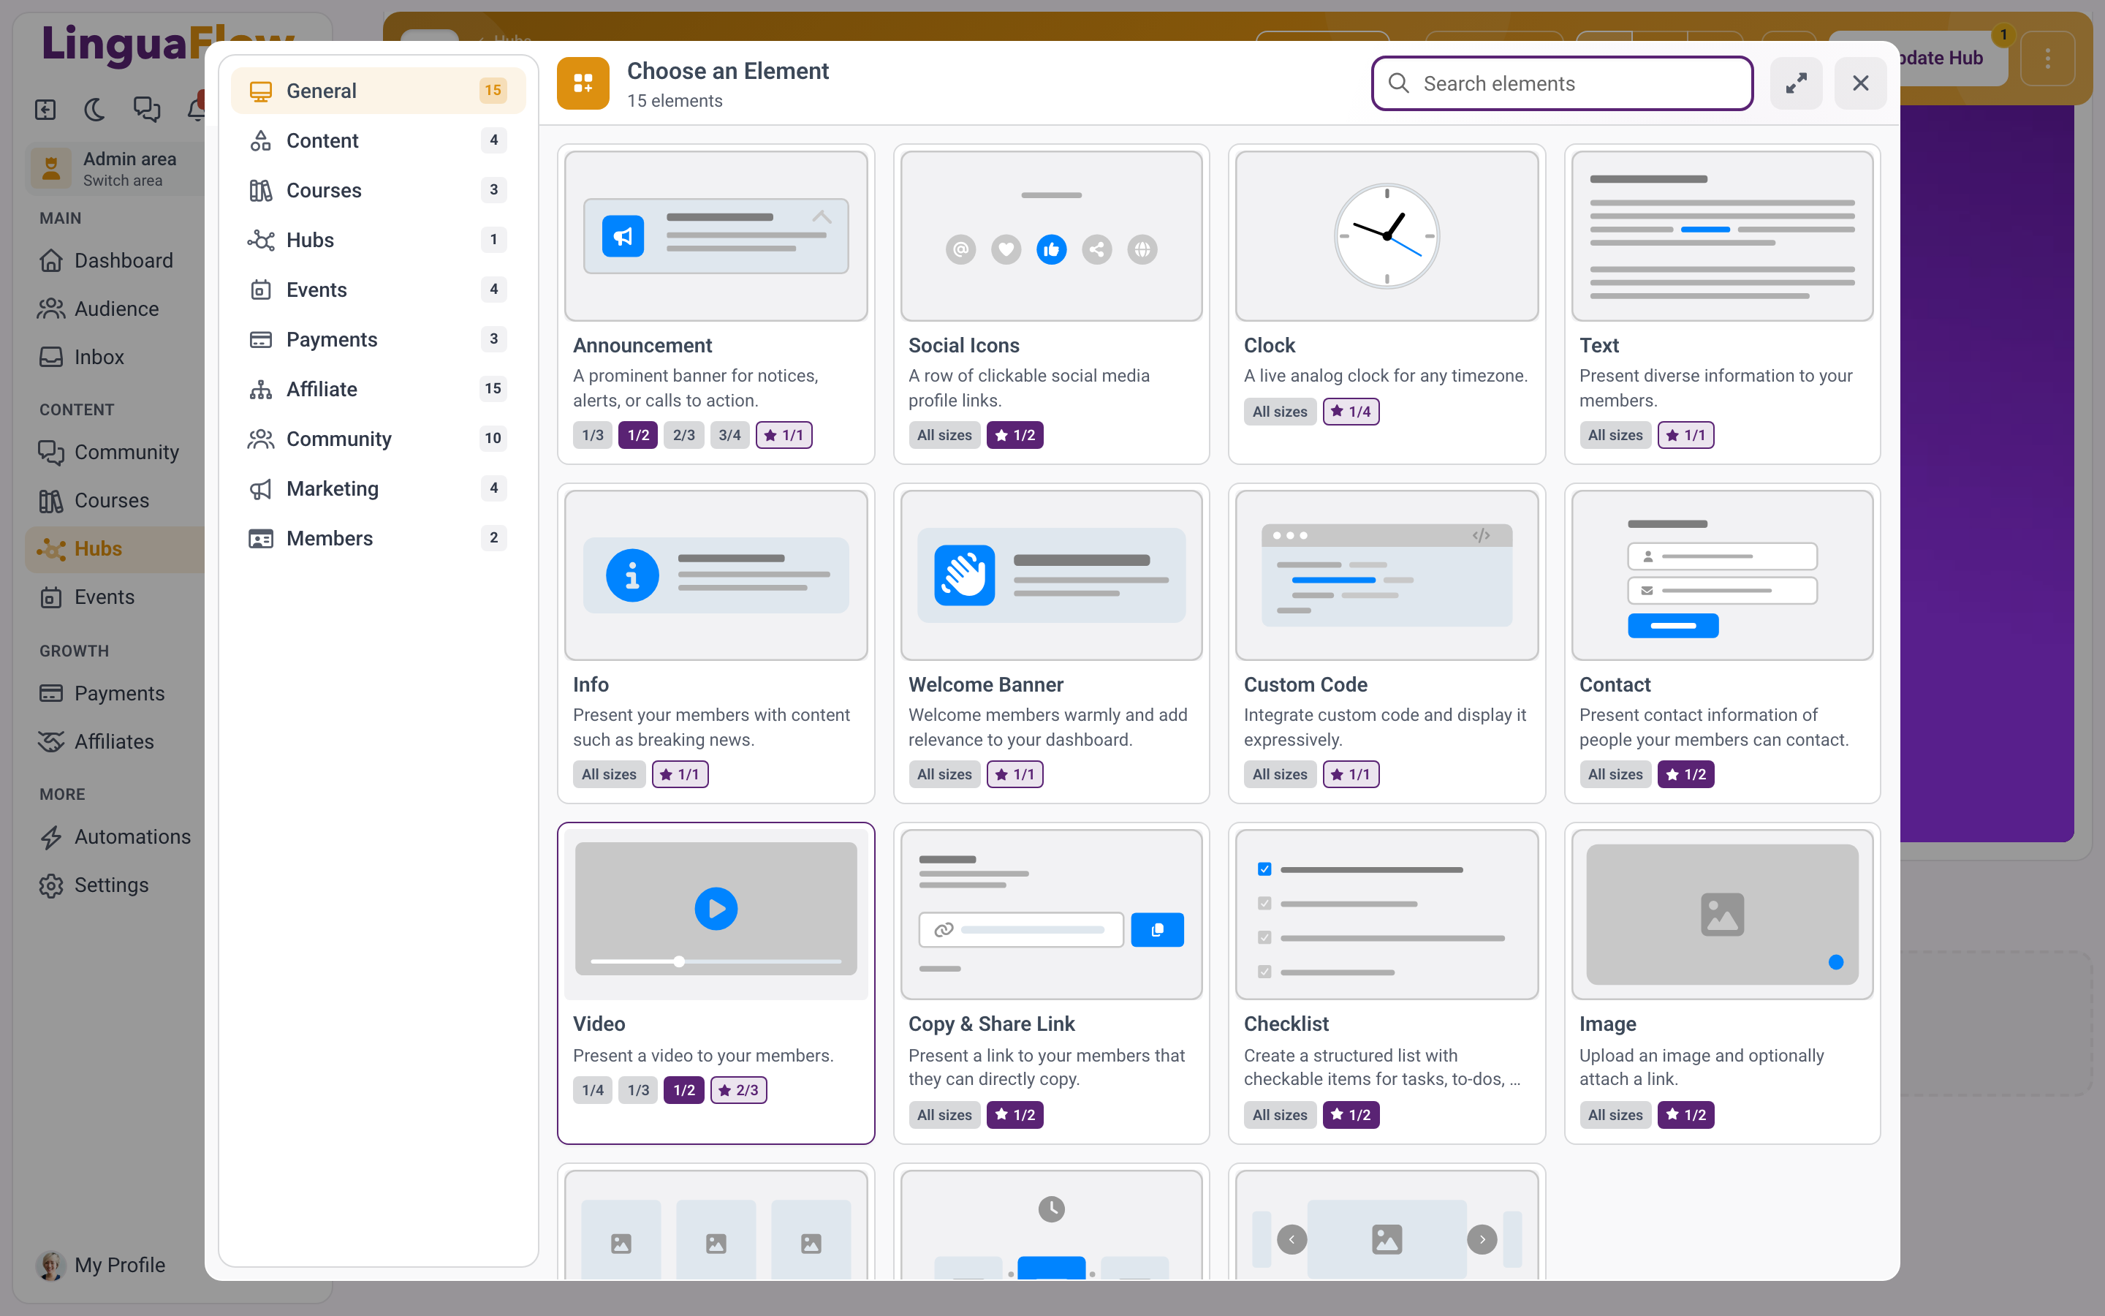Select the Clock element preview

pos(1387,236)
